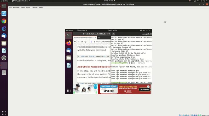Show applications grid in guest dock
Viewport: 209px width, 116px height.
(69, 90)
